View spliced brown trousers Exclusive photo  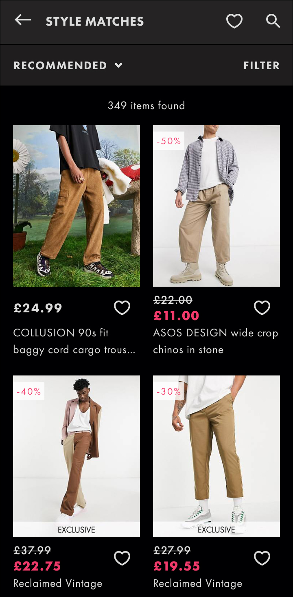tap(77, 456)
